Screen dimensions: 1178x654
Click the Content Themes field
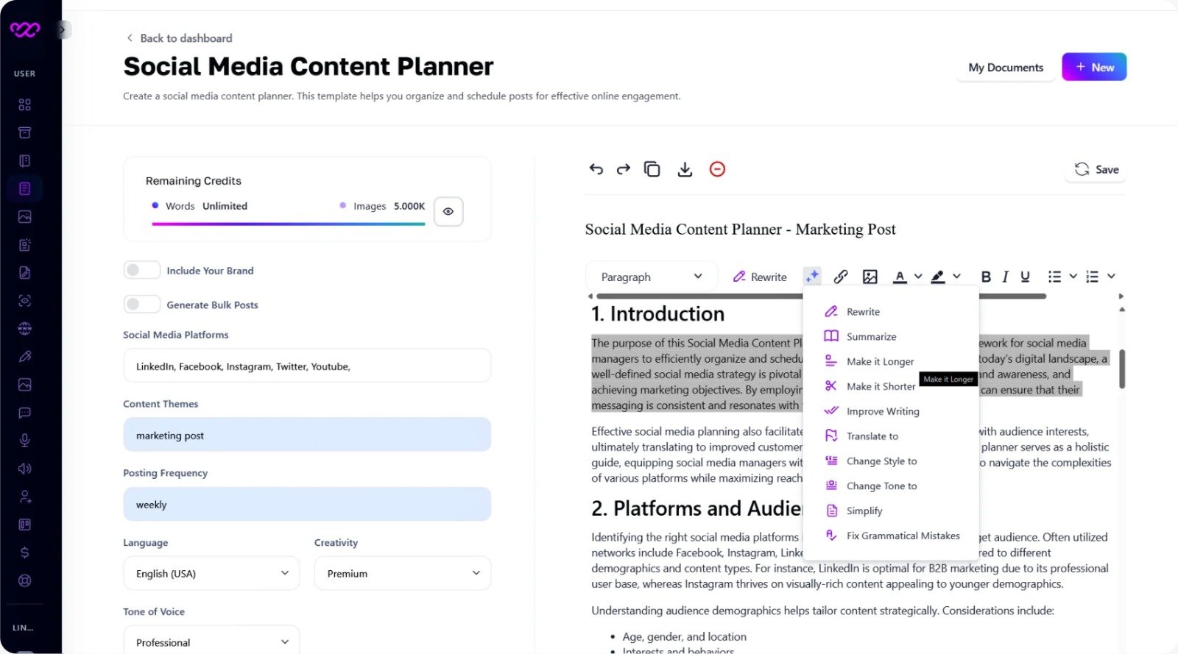pos(307,435)
